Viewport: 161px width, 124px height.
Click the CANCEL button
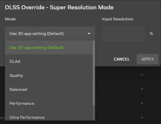coord(122,59)
